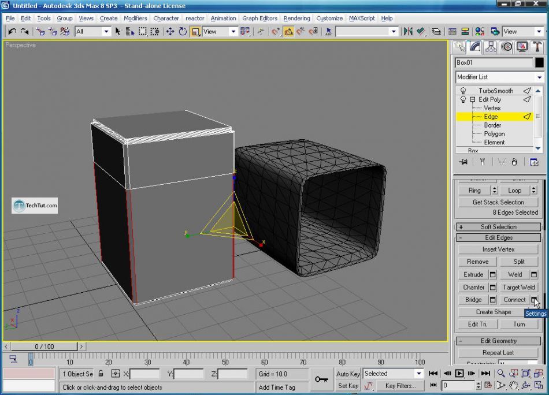This screenshot has width=549, height=395.
Task: Toggle the Angle Snap tool
Action: pyautogui.click(x=288, y=32)
